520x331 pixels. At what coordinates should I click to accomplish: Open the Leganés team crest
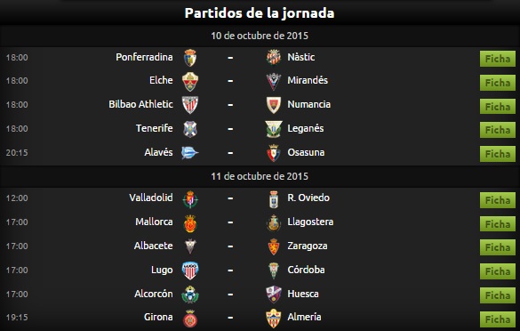click(274, 129)
